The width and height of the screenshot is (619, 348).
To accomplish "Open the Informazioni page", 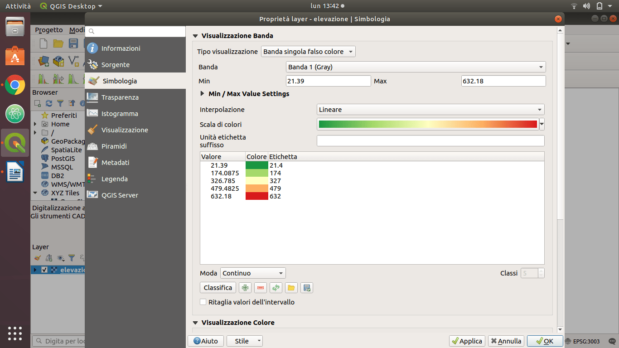I will (135, 48).
